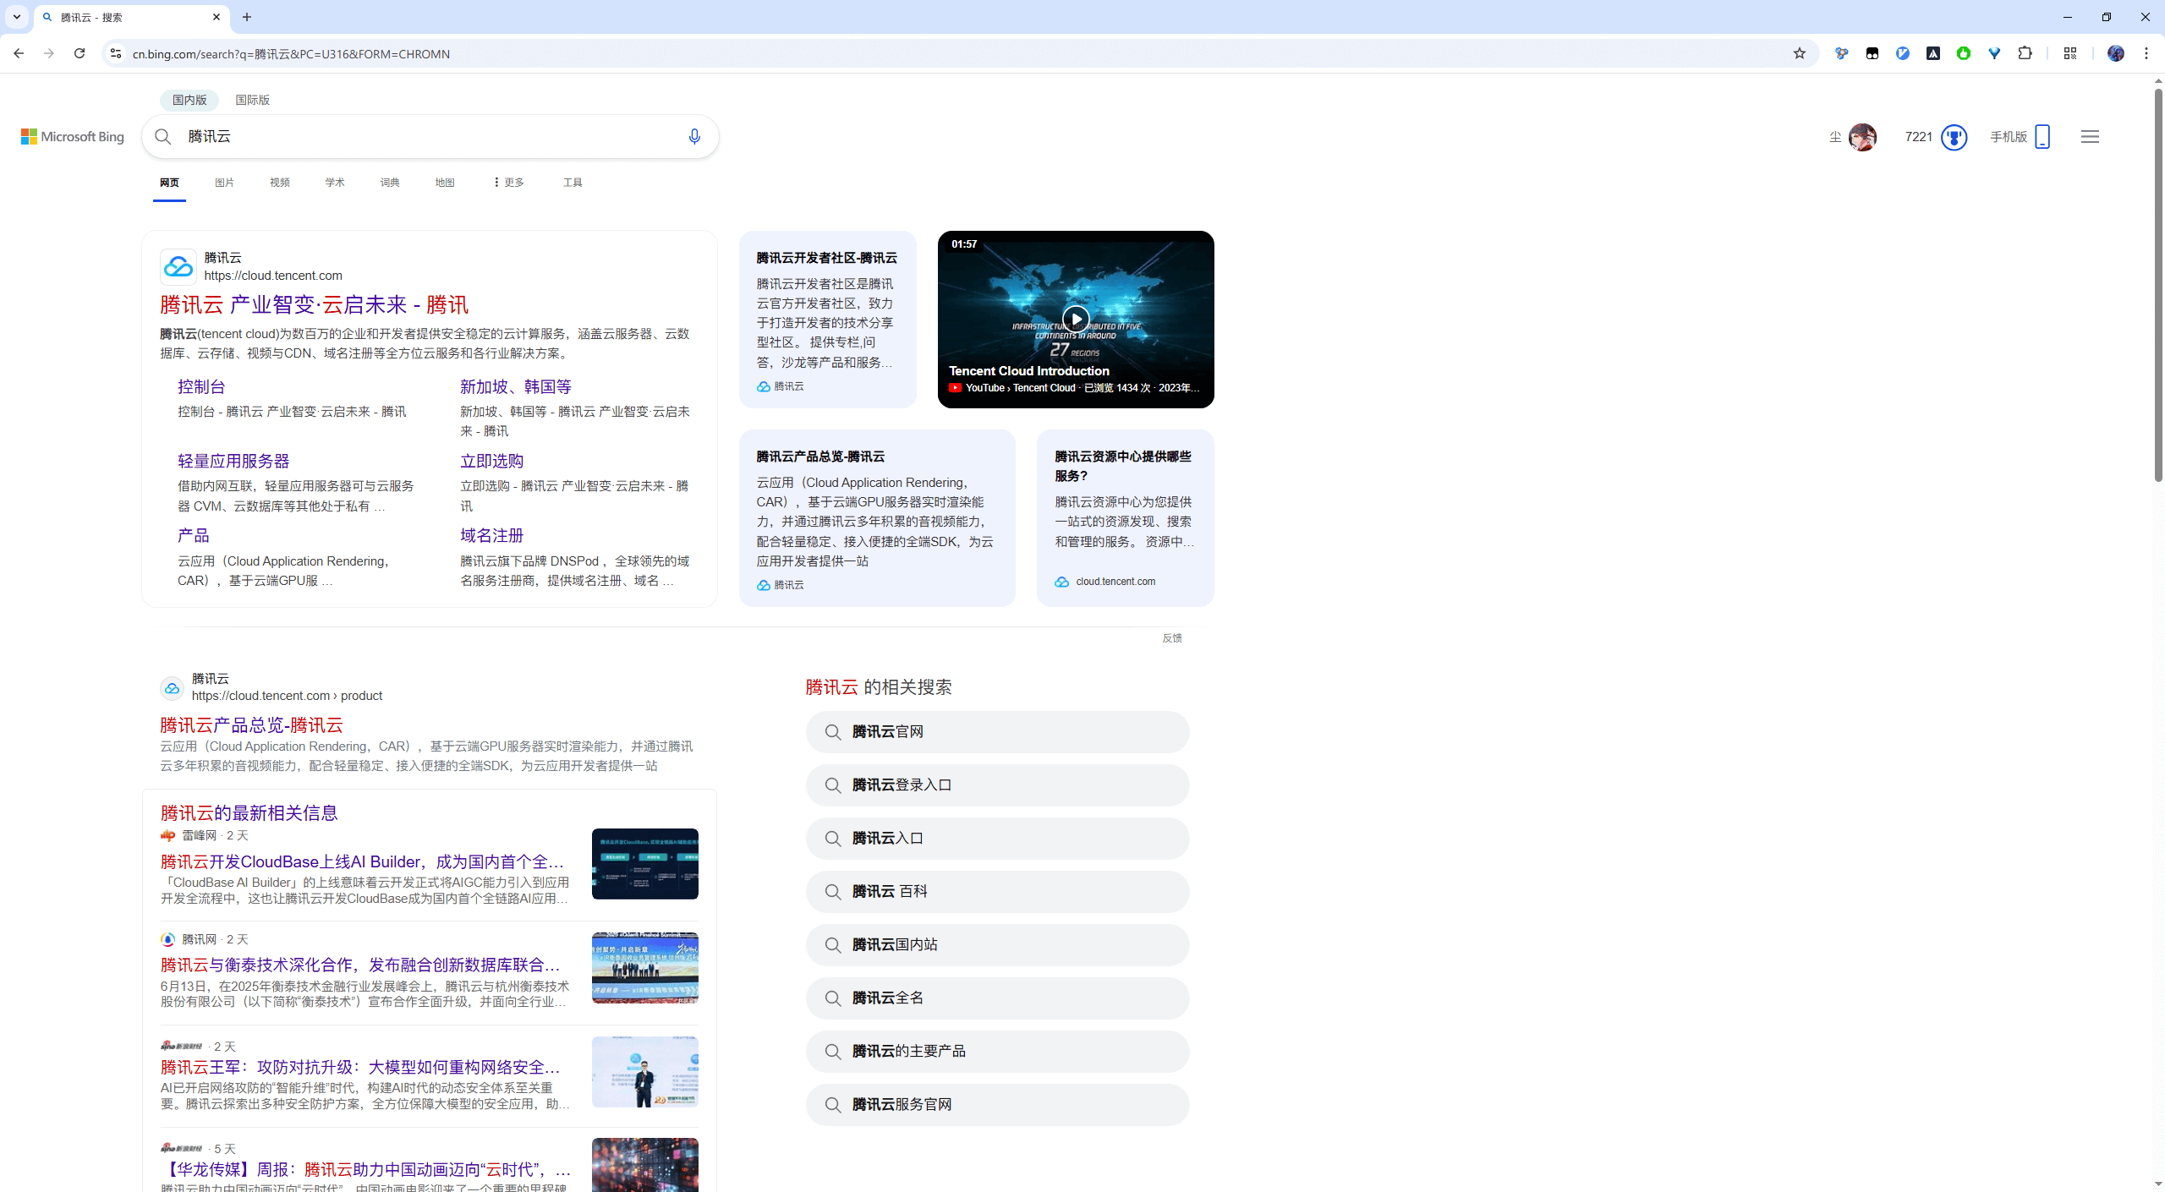Open the 轻量应用服务器 sitelink
The image size is (2165, 1192).
233,462
